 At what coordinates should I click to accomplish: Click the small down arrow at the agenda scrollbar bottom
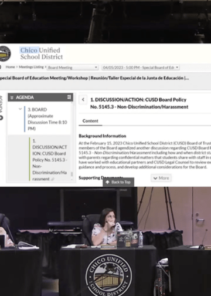[x=72, y=179]
